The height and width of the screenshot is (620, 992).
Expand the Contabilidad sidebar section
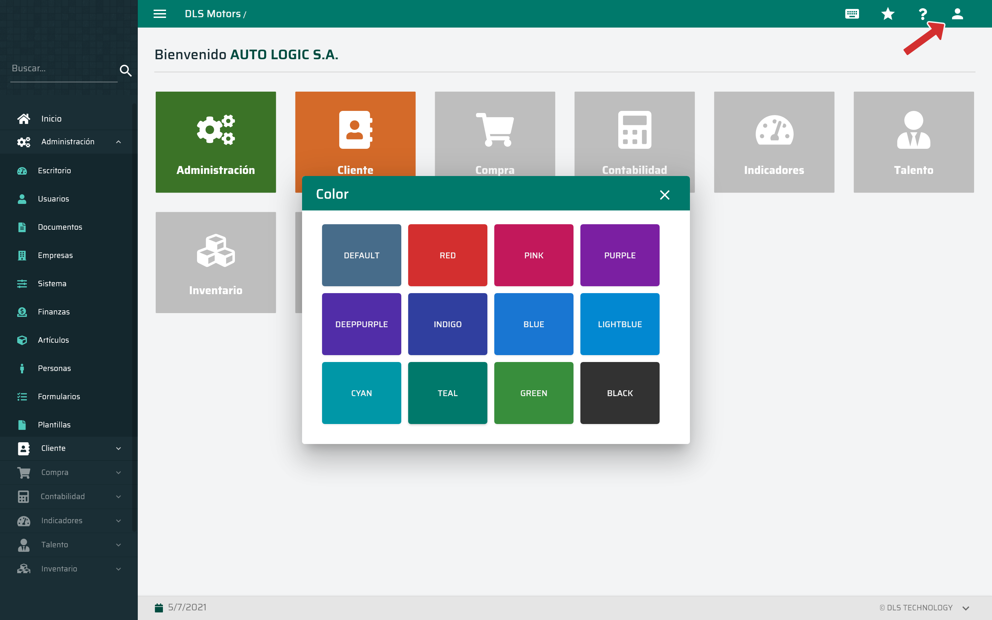(118, 497)
